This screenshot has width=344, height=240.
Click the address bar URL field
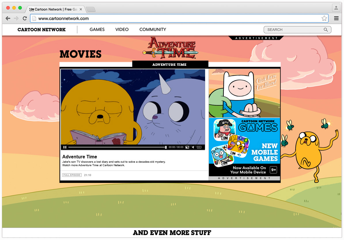coord(179,18)
